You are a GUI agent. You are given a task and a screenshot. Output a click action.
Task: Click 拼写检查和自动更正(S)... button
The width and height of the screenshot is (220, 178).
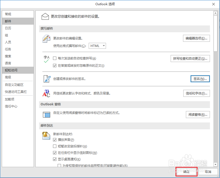click(190, 59)
